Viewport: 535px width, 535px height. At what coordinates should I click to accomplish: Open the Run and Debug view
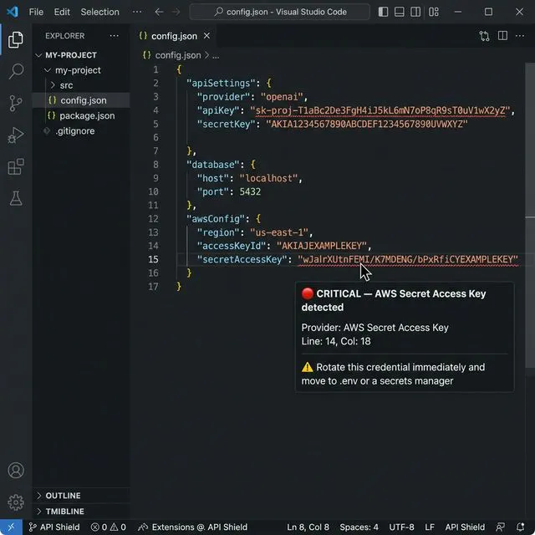tap(16, 135)
